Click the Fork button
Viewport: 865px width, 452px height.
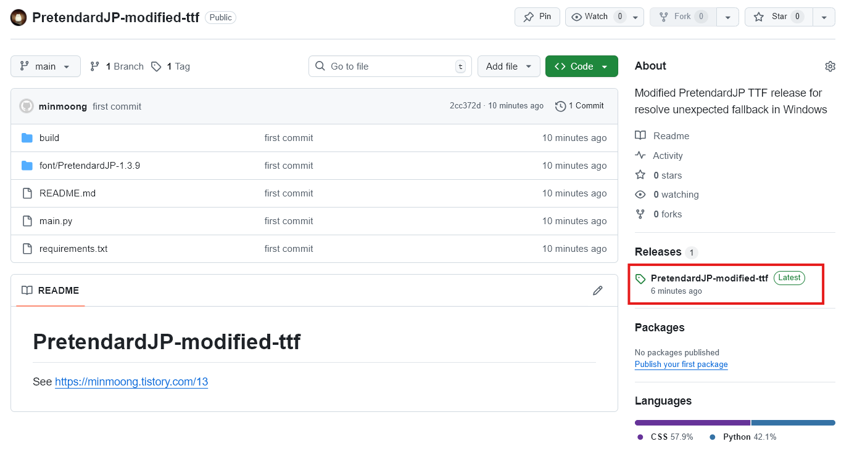tap(683, 17)
